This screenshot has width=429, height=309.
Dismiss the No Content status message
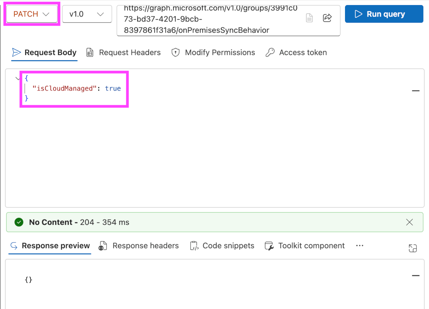coord(409,222)
